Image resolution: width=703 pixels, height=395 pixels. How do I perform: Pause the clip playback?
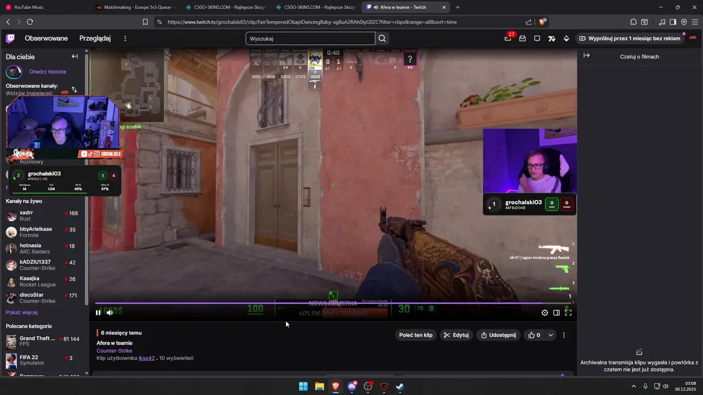point(98,313)
